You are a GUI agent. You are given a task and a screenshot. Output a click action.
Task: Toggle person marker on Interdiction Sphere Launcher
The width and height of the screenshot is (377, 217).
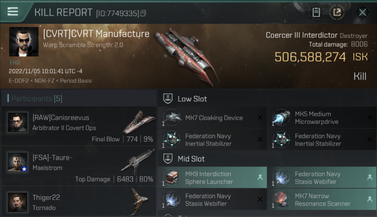click(260, 177)
